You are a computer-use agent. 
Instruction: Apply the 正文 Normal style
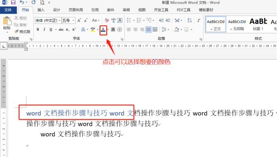[215, 24]
